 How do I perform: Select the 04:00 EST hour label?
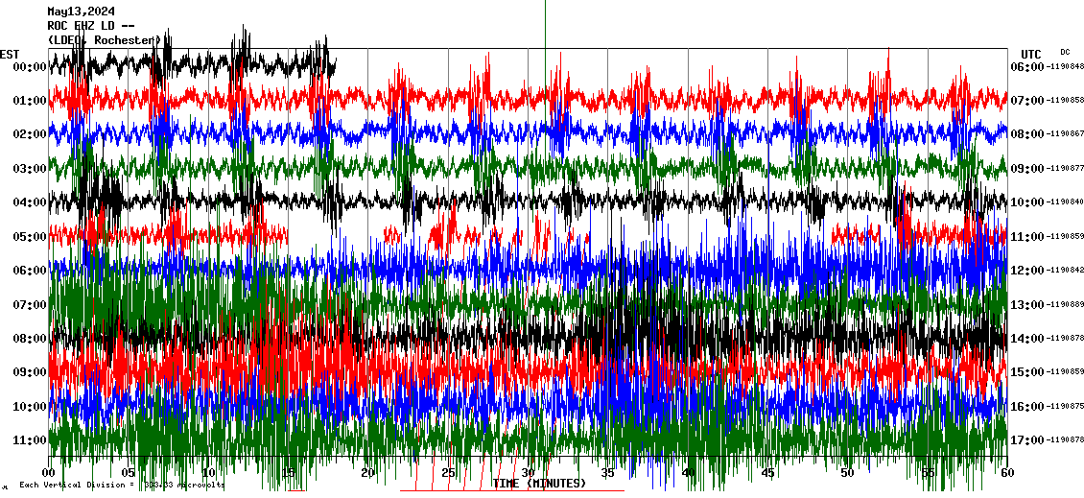pos(31,202)
